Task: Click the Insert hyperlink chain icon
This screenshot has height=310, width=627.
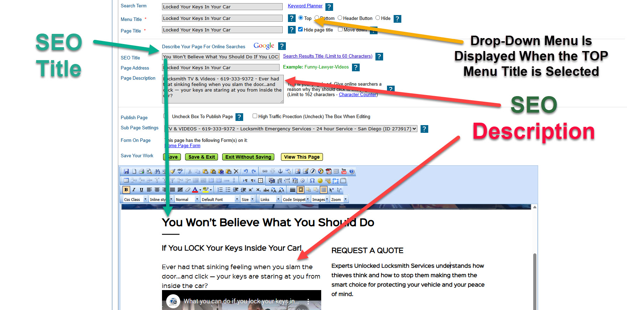Action: [265, 171]
